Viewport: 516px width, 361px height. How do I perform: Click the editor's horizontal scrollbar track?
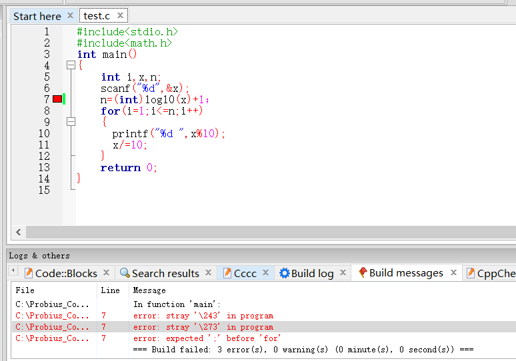(271, 232)
